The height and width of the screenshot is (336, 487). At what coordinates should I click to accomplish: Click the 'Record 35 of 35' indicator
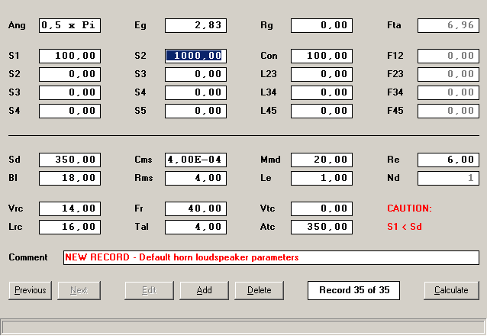353,290
